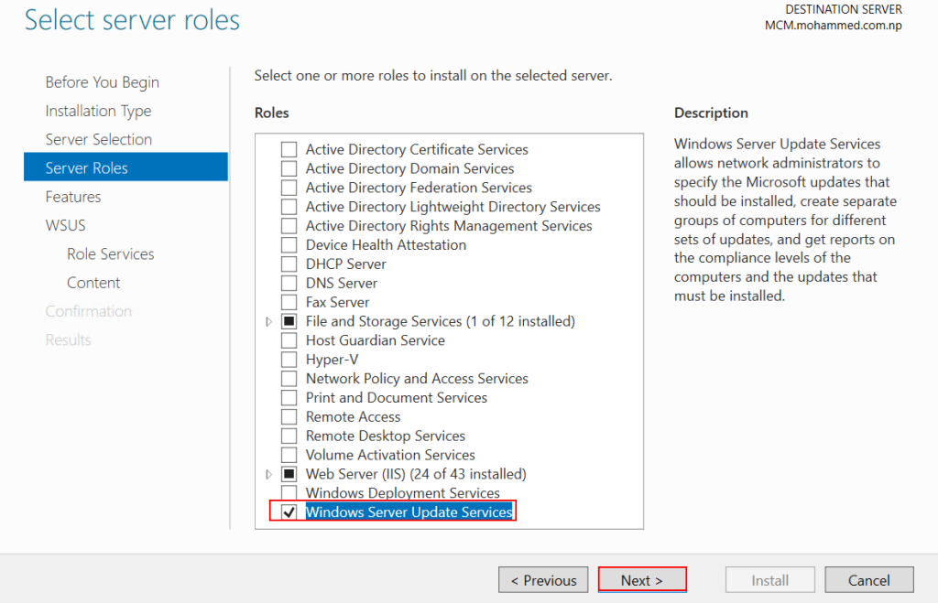Tick the DNS Server checkbox
The height and width of the screenshot is (603, 938).
[289, 283]
